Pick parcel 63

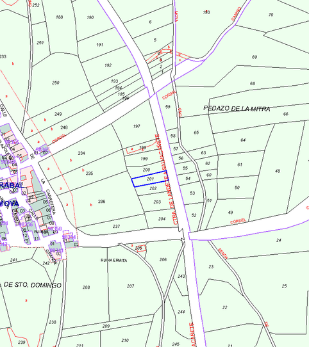203,153
